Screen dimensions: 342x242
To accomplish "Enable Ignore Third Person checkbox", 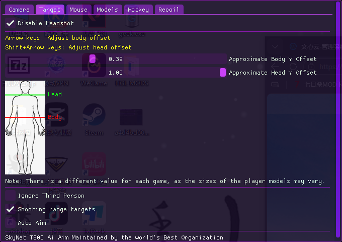I will pyautogui.click(x=10, y=196).
